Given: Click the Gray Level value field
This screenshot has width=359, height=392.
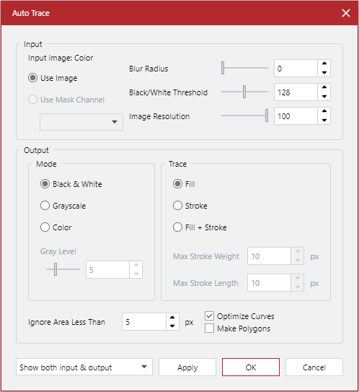Looking at the screenshot, I should click(107, 270).
